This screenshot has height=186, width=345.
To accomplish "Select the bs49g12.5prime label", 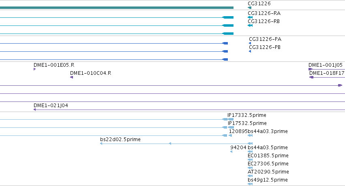I will pos(268,180).
